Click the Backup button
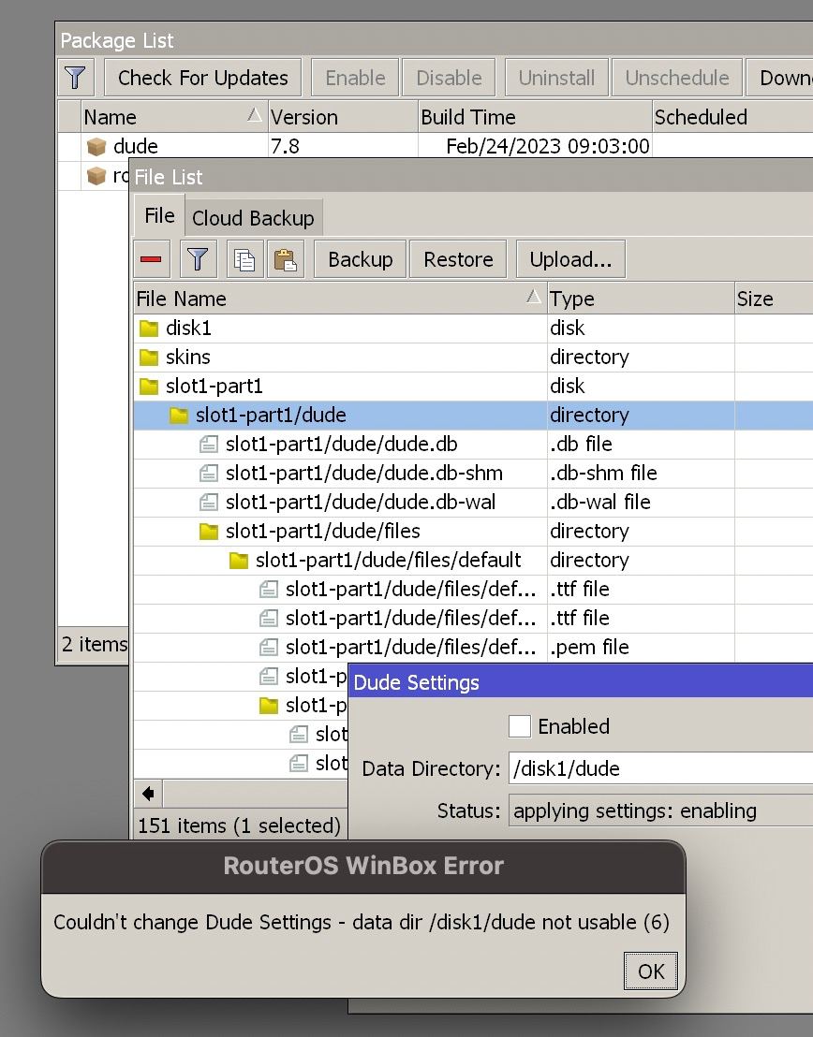 [361, 259]
